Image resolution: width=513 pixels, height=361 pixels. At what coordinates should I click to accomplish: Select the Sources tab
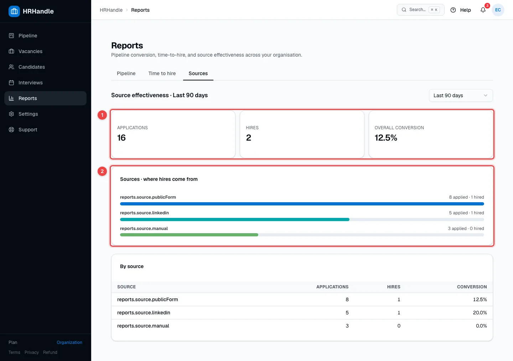coord(198,73)
